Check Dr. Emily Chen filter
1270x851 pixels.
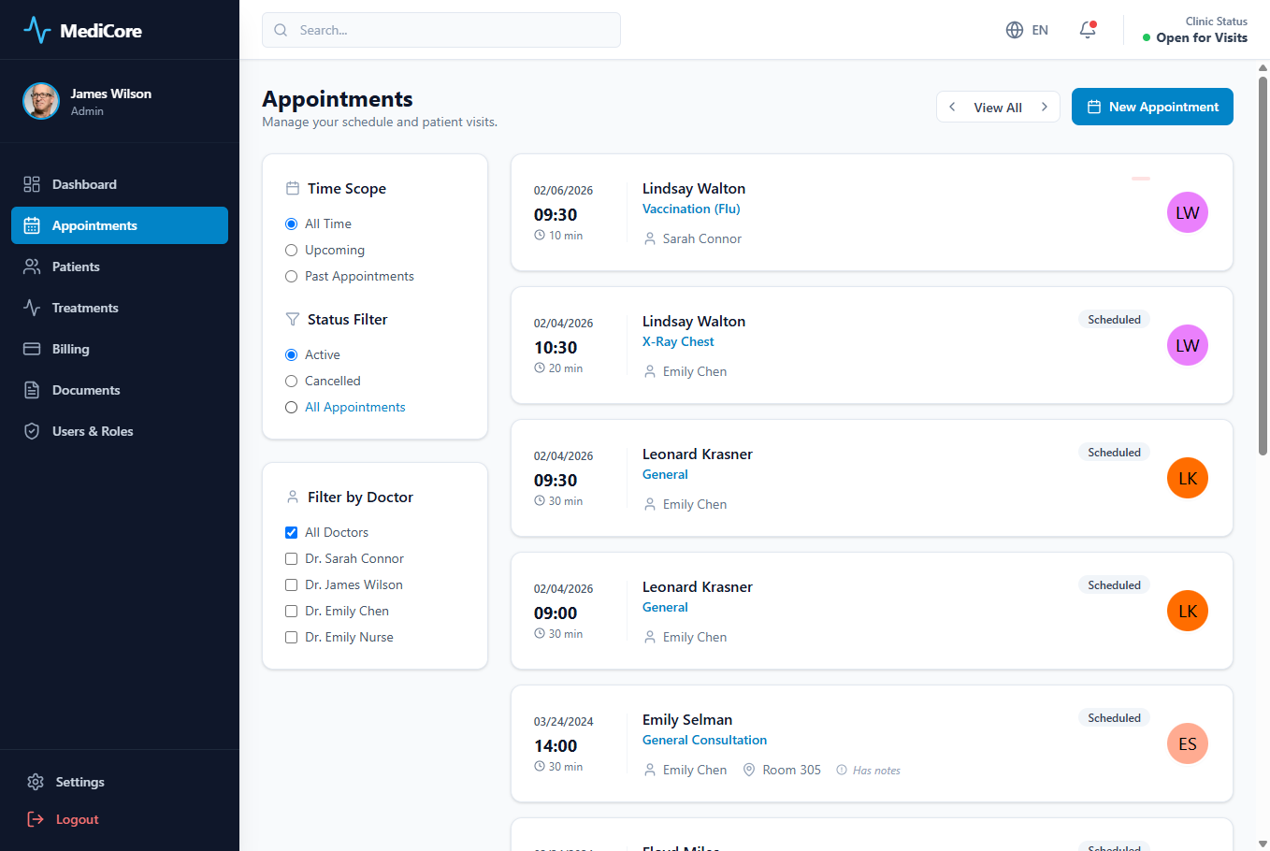click(291, 611)
